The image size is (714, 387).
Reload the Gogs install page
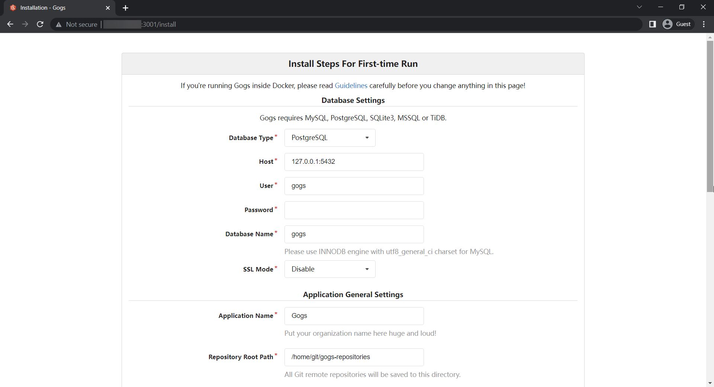(40, 24)
